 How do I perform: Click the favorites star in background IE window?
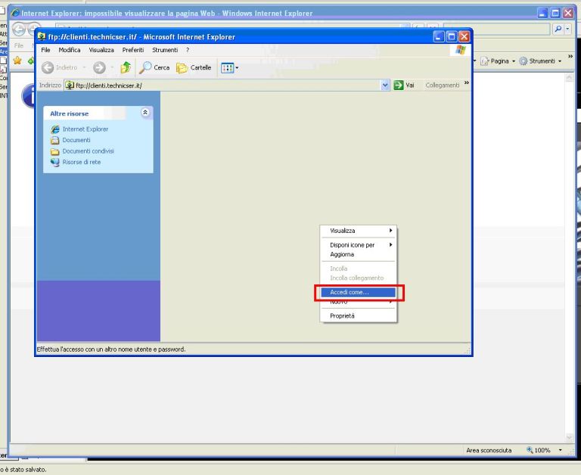tap(17, 60)
